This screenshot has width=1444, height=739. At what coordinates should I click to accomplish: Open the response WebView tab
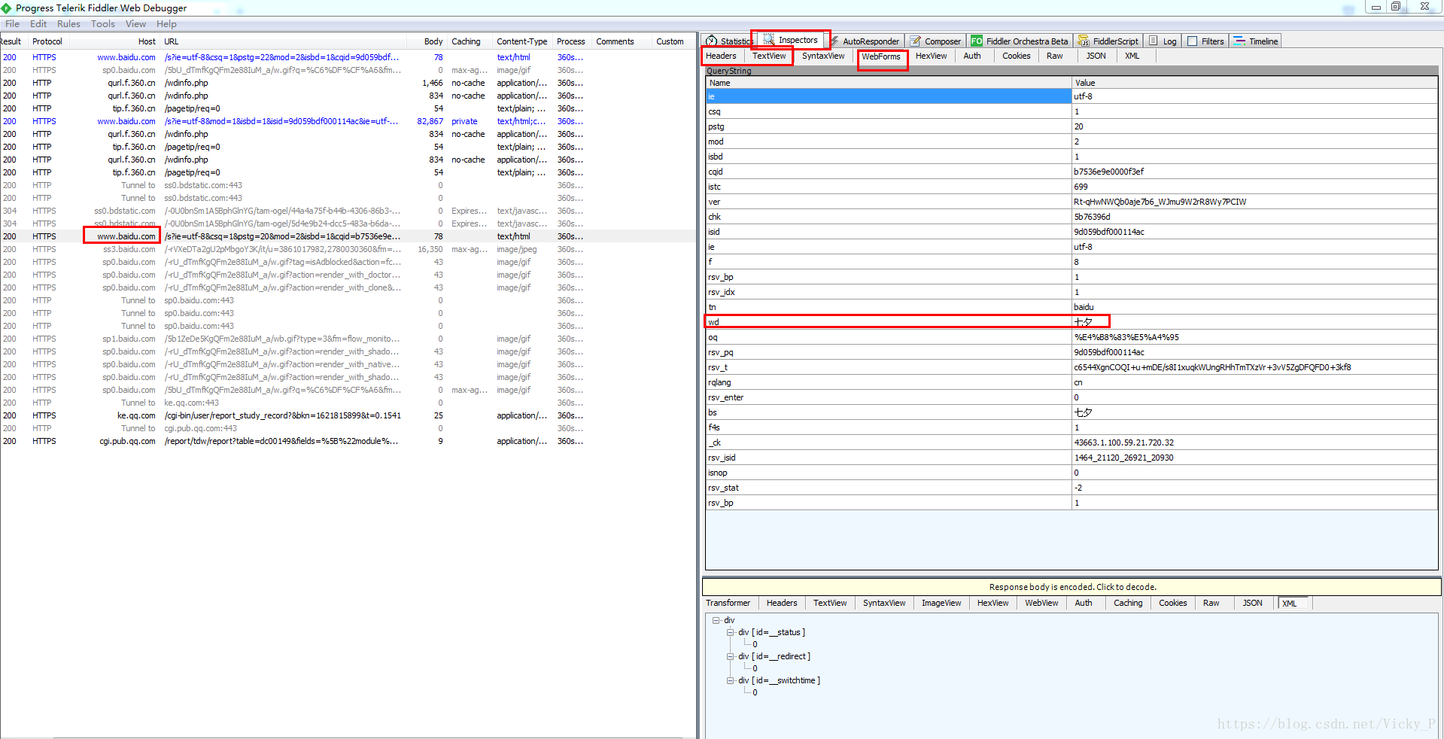(x=1041, y=603)
